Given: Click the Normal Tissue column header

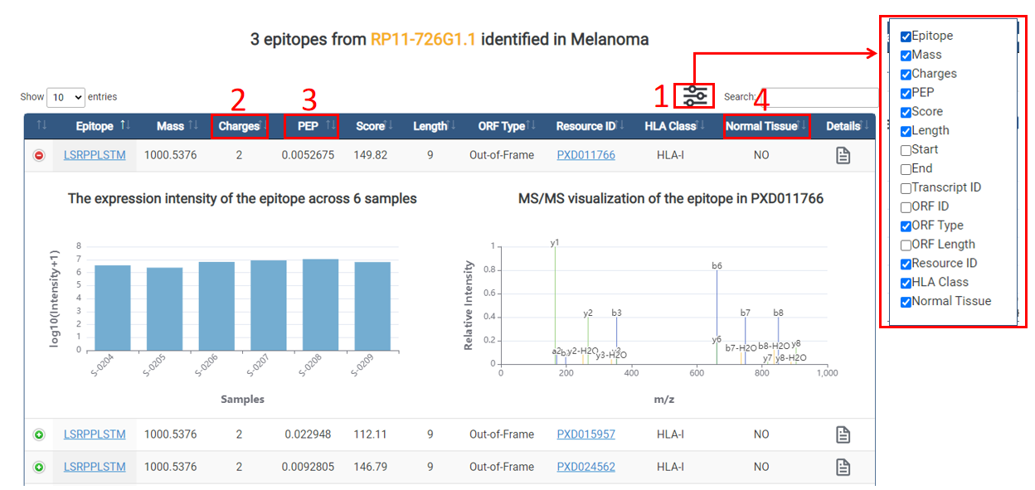Looking at the screenshot, I should [761, 126].
